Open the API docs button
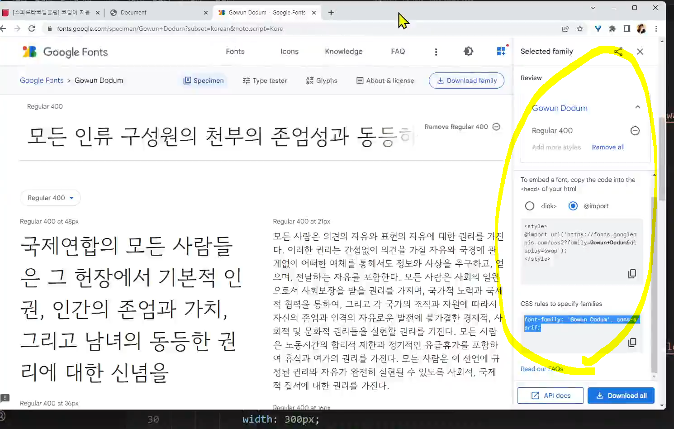The image size is (674, 429). click(x=551, y=396)
